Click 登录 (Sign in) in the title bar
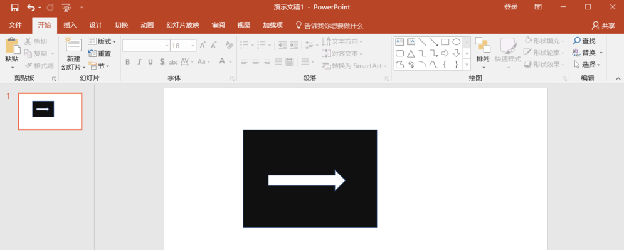Viewport: 624px width, 250px height. [x=510, y=7]
